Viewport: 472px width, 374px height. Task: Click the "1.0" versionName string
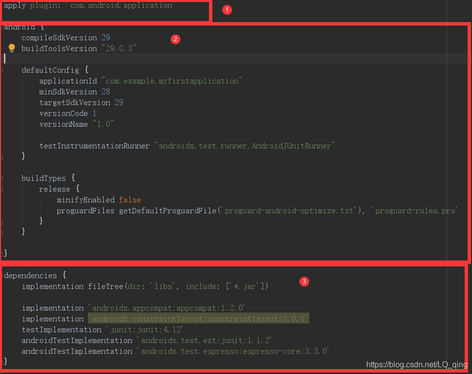[x=103, y=124]
